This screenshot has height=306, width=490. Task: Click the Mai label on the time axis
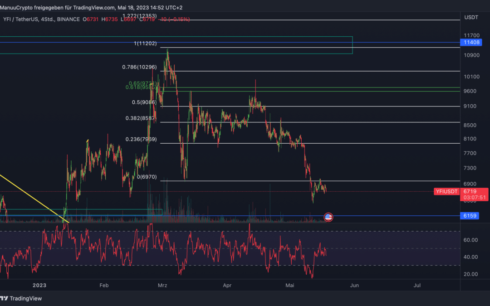[x=289, y=286]
